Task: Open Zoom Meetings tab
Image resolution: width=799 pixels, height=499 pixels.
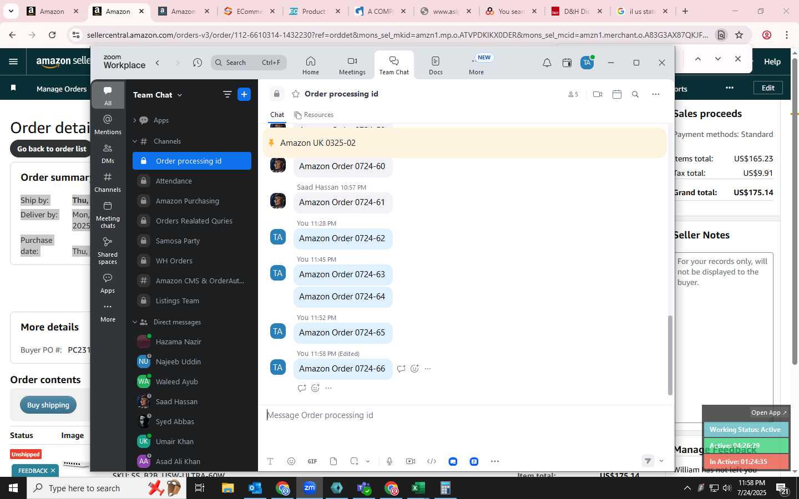Action: pos(352,65)
